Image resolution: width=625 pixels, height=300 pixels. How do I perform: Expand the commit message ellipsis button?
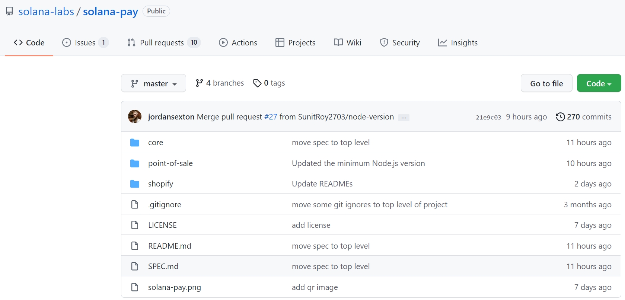404,118
